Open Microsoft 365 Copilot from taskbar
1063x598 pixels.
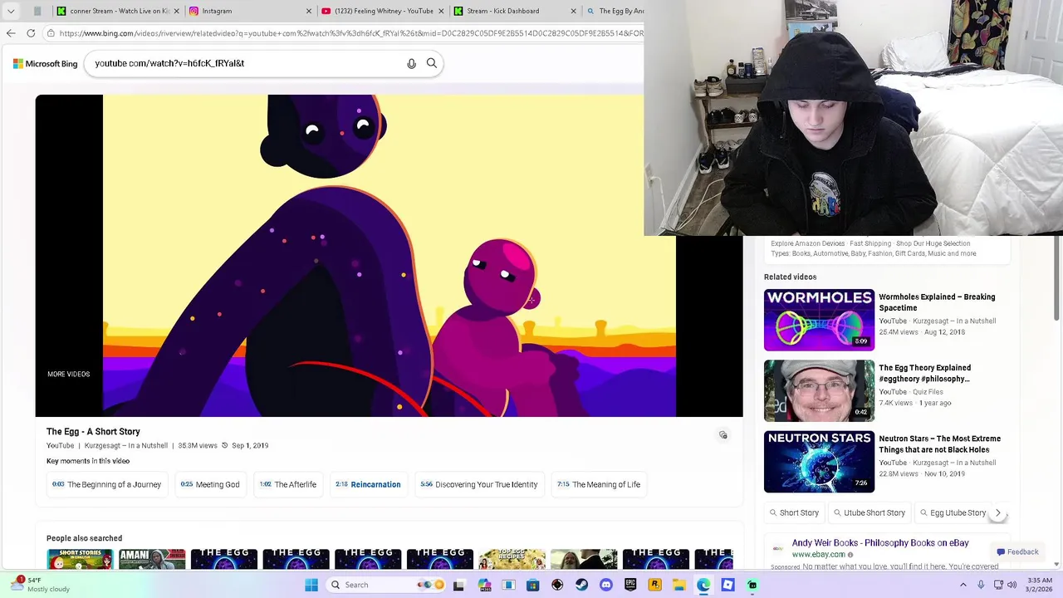(x=484, y=585)
